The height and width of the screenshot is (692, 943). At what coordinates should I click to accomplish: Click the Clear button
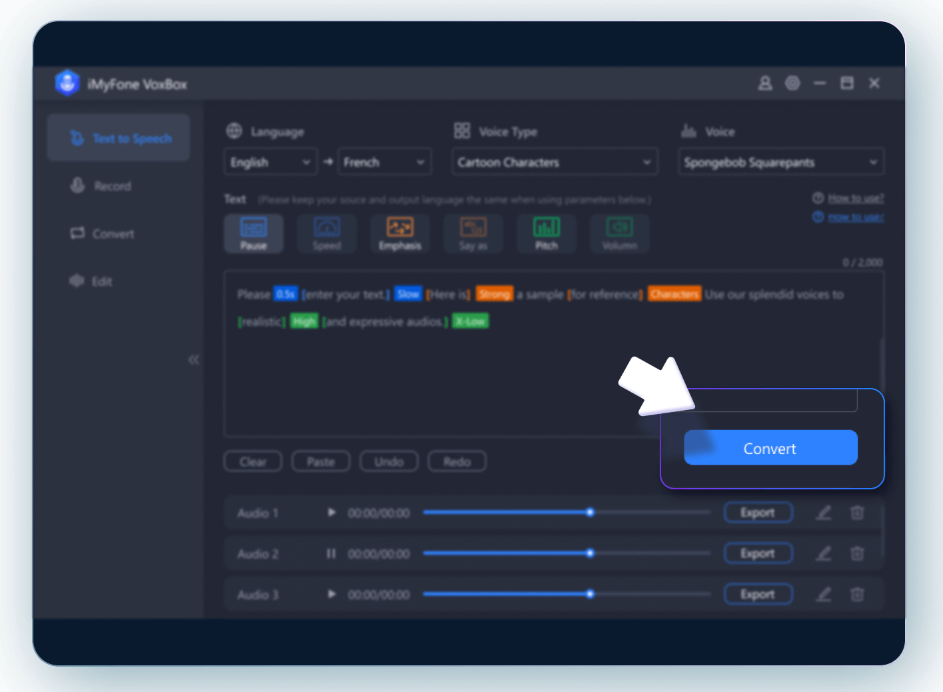tap(253, 461)
